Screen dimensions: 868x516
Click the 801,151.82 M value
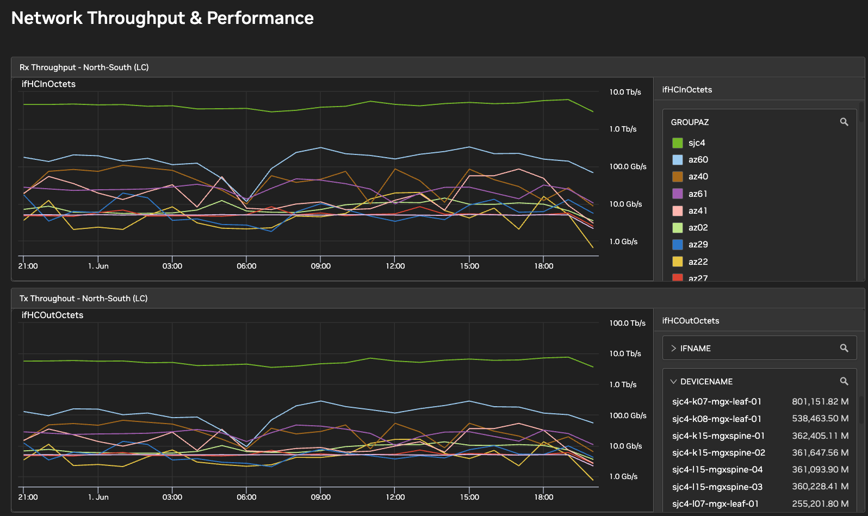[x=820, y=402]
